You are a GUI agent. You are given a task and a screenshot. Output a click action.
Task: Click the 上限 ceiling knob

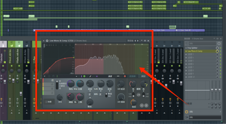[80, 97]
